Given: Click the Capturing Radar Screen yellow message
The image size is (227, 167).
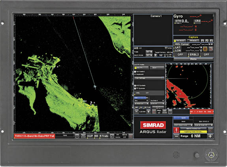Looking at the screenshot, I should tap(193, 132).
